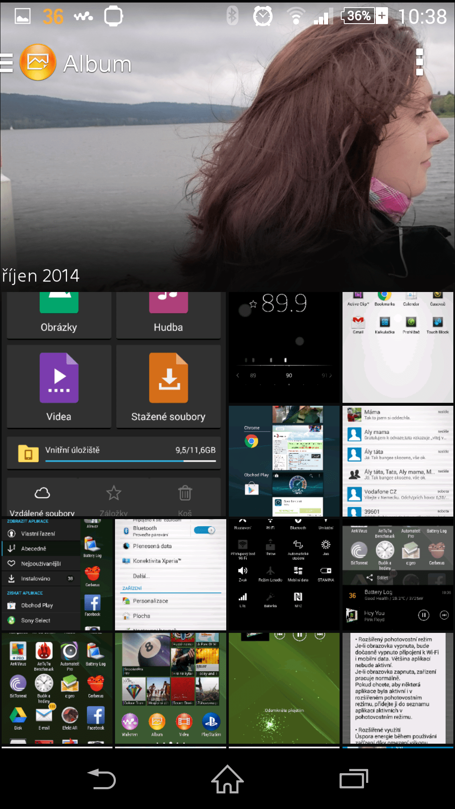Open the FM radio 89.9 screenshot

coord(284,348)
